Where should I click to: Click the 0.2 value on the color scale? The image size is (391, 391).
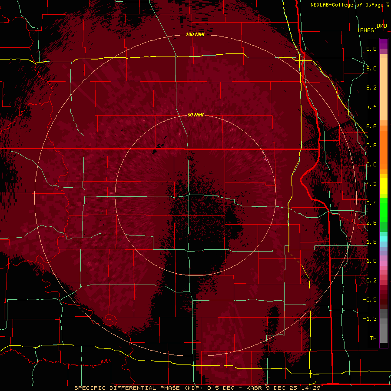(371, 281)
